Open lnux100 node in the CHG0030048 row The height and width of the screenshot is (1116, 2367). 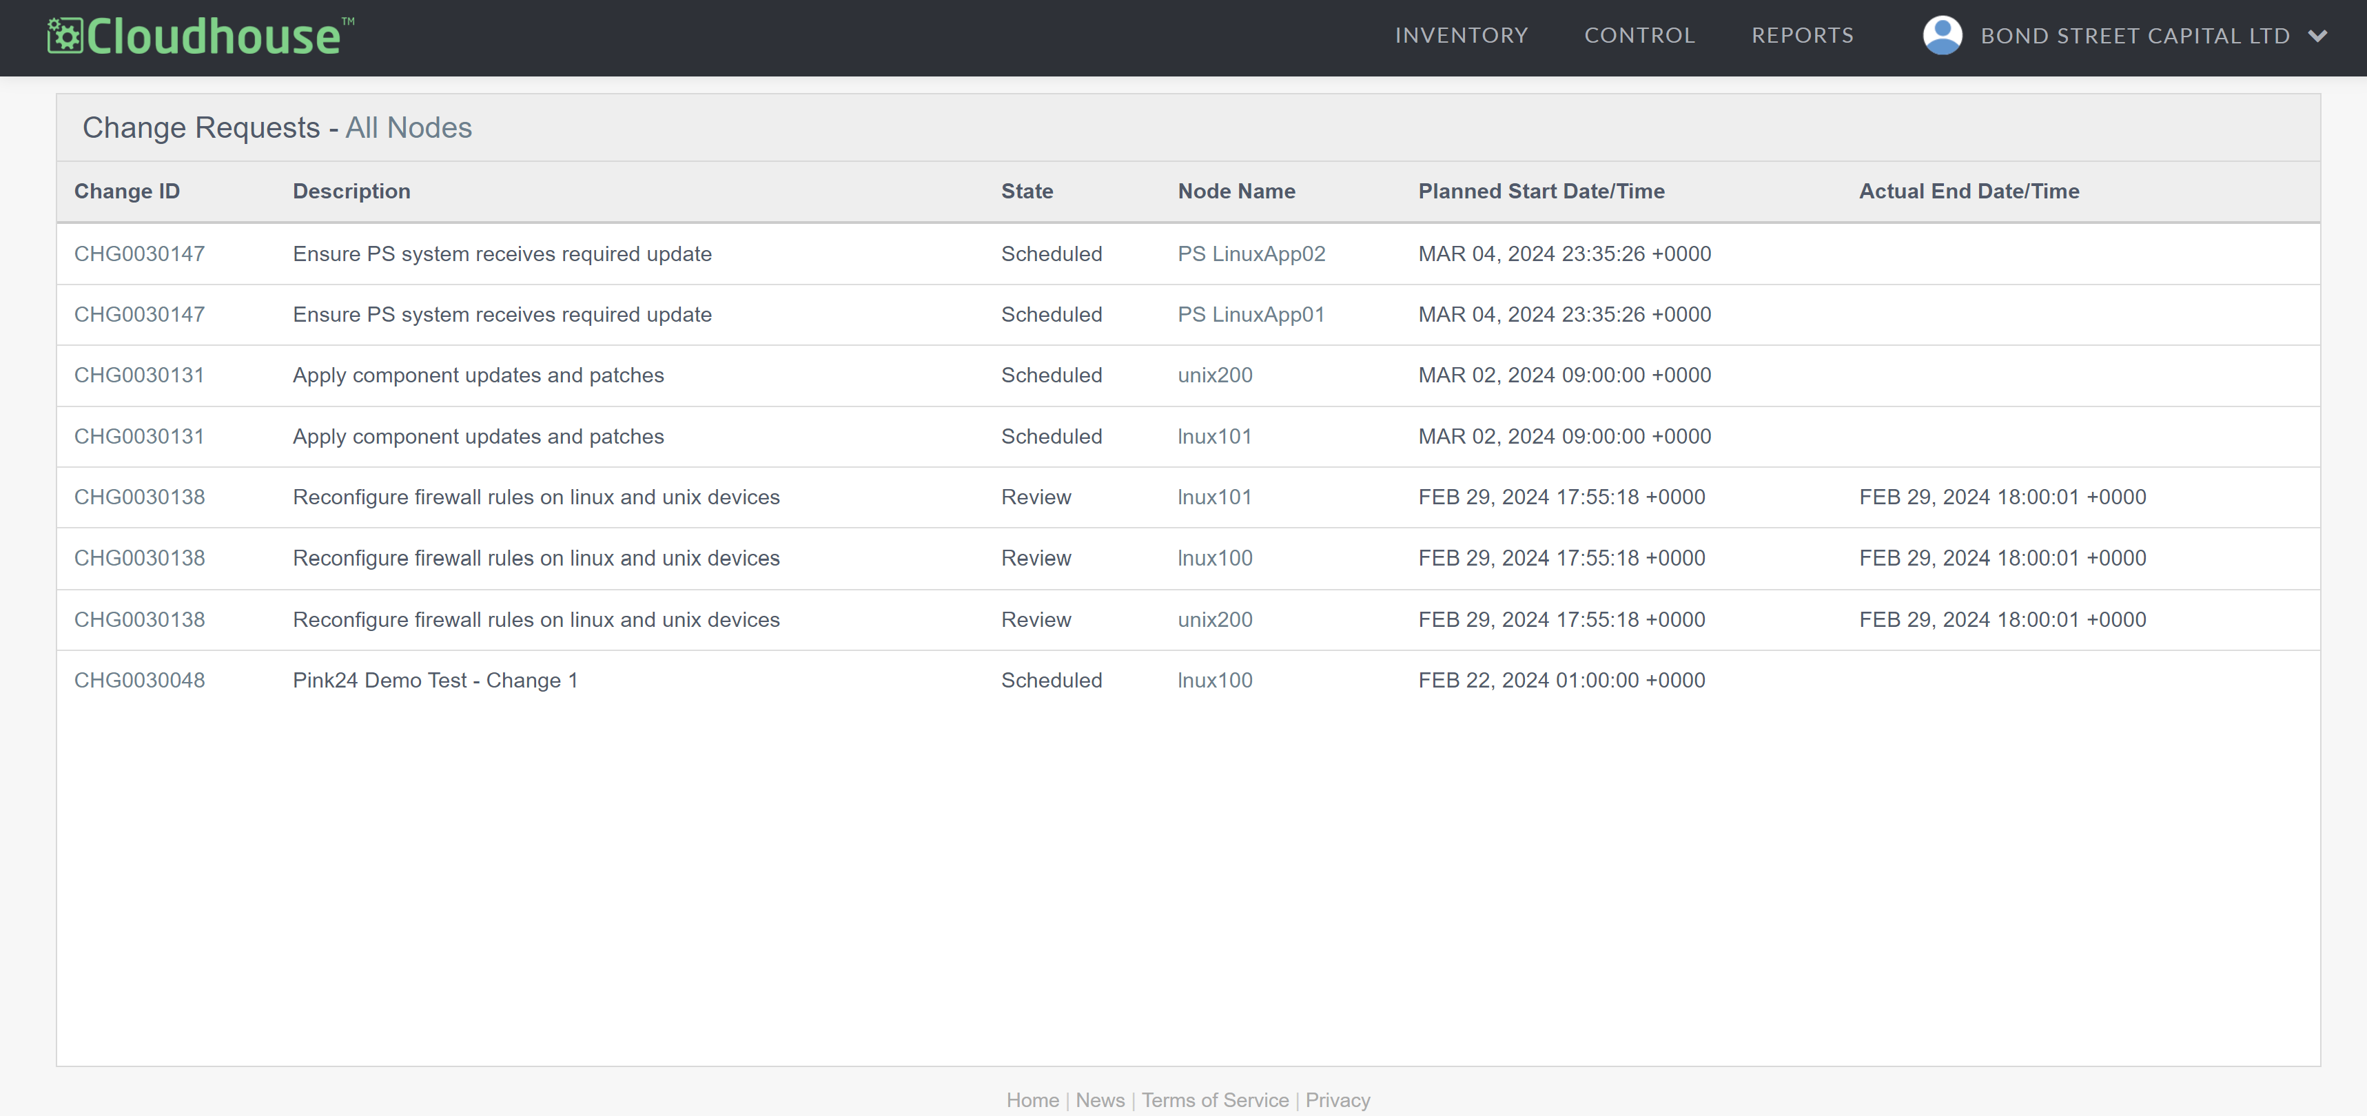coord(1215,680)
